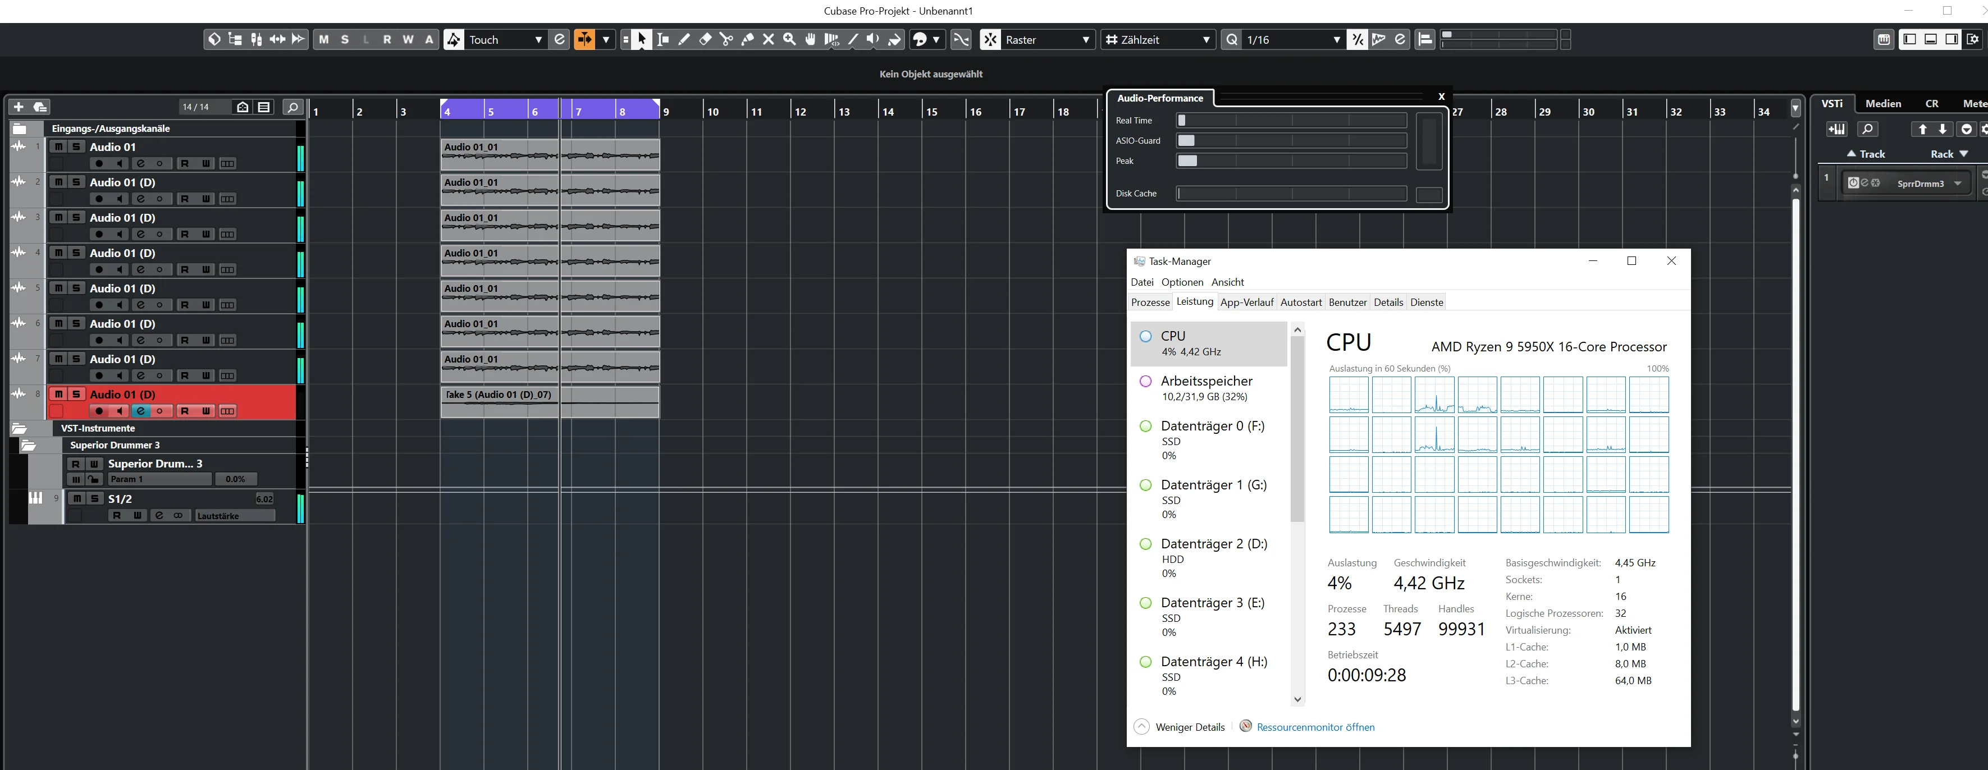The height and width of the screenshot is (770, 1988).
Task: Open the Setup Window Layout gear icon
Action: [1973, 39]
